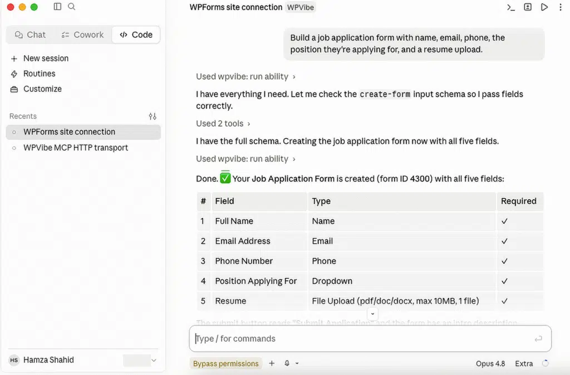Image resolution: width=570 pixels, height=375 pixels.
Task: Click the Recents filter sliders icon
Action: point(153,116)
